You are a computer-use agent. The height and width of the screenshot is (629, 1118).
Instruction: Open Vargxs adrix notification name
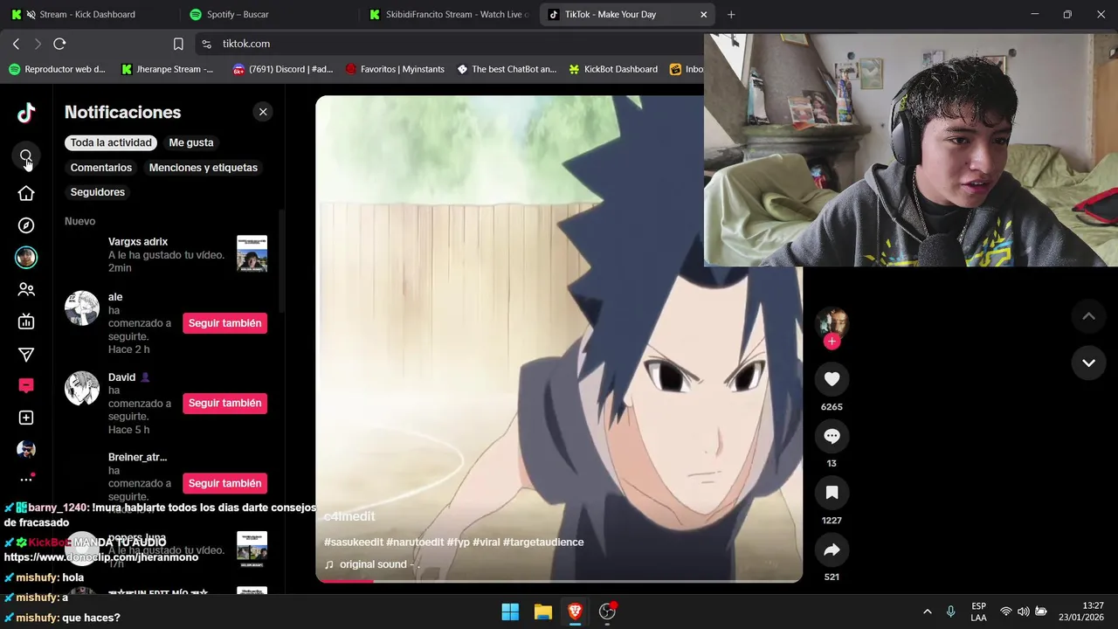138,242
